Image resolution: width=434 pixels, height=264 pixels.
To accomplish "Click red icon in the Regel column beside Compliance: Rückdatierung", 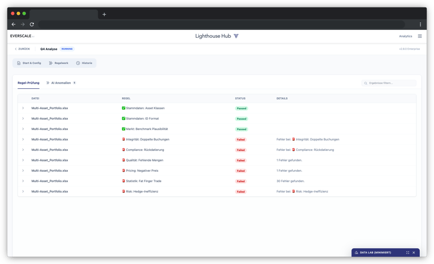I will (123, 150).
